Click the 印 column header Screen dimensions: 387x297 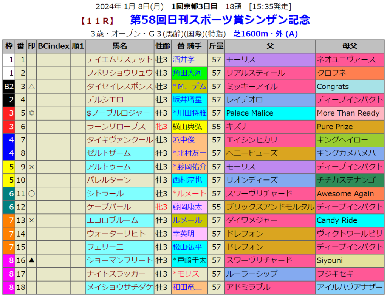(x=31, y=46)
